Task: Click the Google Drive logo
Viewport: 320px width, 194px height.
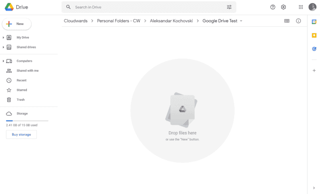Action: (x=9, y=7)
